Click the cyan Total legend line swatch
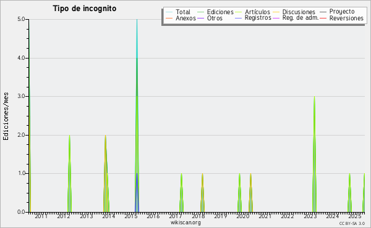Screen dimensions: 371x228 [x=169, y=12]
